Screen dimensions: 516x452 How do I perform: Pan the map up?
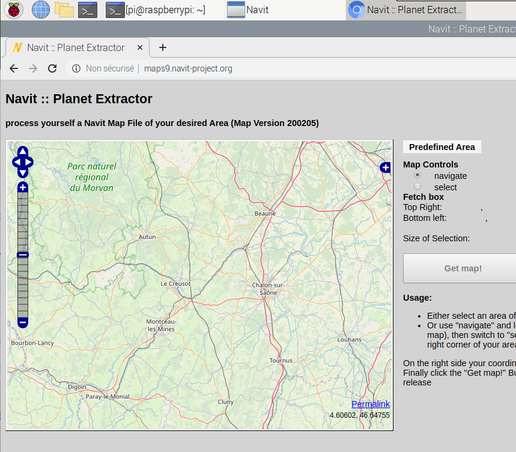(x=23, y=151)
